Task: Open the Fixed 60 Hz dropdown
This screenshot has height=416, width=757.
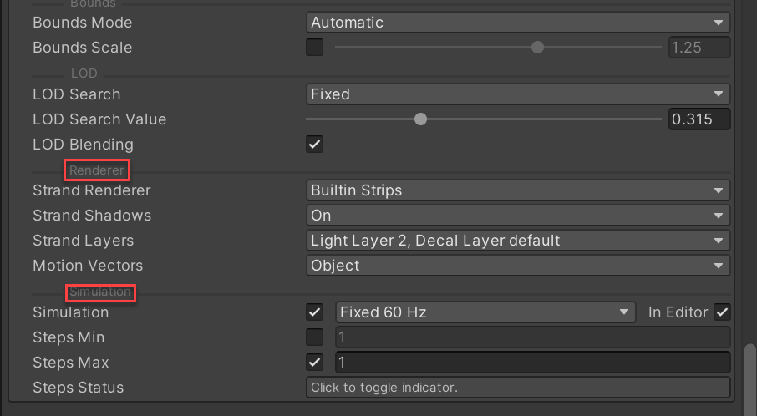Action: pyautogui.click(x=485, y=312)
